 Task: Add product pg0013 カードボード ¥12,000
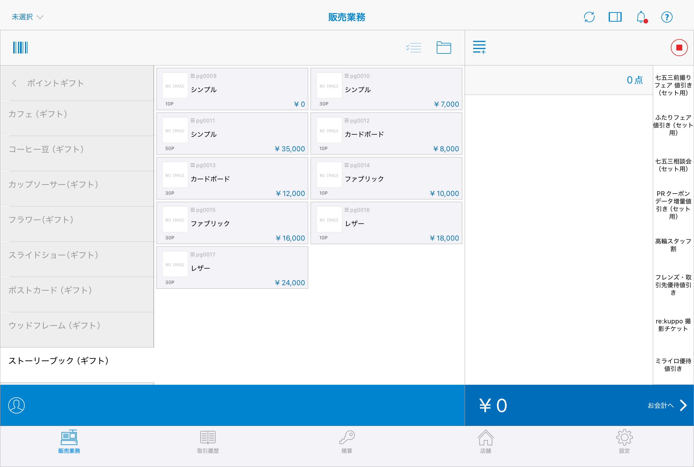click(232, 178)
